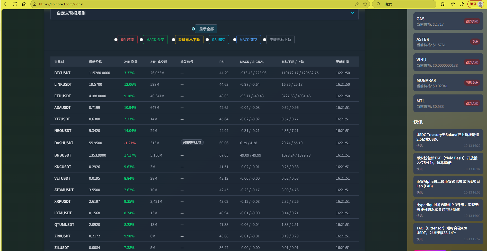Click the 显示全部 filter button
The image size is (487, 251).
point(206,29)
